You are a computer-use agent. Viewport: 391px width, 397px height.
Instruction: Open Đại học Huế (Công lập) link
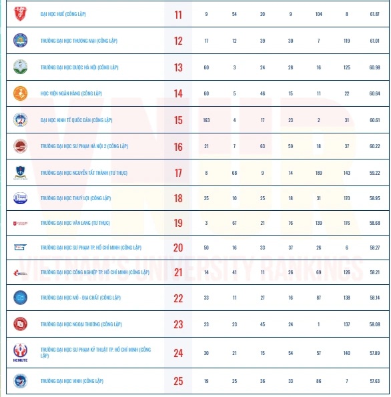click(63, 14)
